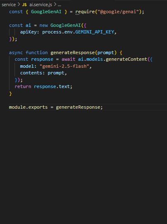Click generateResponse in the function declaration
Viewport: 167px width, 224px height.
click(x=73, y=52)
